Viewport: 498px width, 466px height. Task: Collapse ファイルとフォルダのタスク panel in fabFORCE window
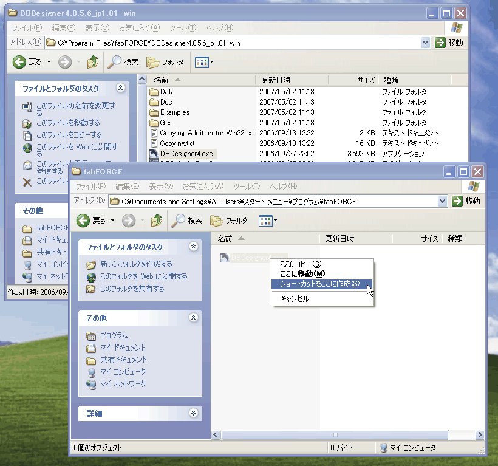click(x=193, y=247)
